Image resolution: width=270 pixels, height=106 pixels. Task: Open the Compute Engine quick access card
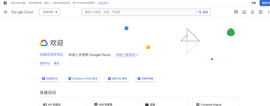216,102
